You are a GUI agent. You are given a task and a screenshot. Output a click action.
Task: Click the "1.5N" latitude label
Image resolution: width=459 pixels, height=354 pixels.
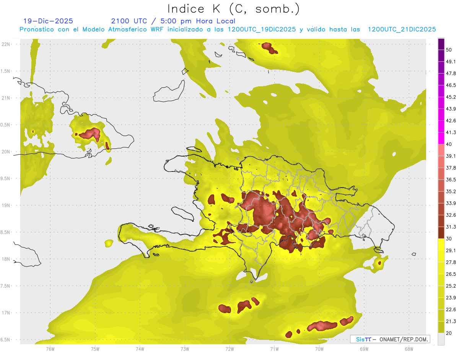pos(5,71)
